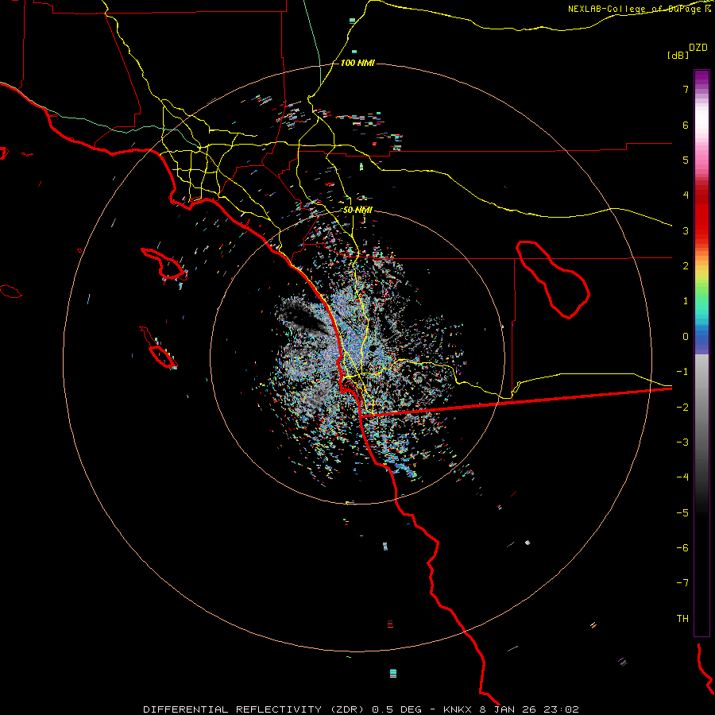Click the scale value "-2"
The image size is (715, 715).
click(x=682, y=408)
